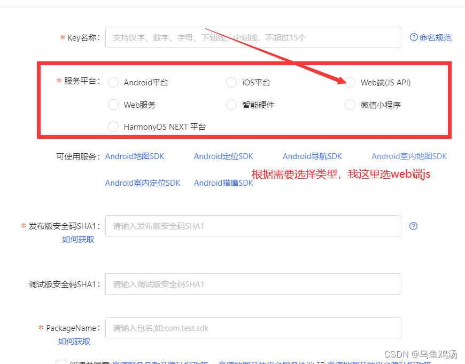Select the iOS平台 radio button
Image resolution: width=465 pixels, height=364 pixels.
(x=231, y=82)
